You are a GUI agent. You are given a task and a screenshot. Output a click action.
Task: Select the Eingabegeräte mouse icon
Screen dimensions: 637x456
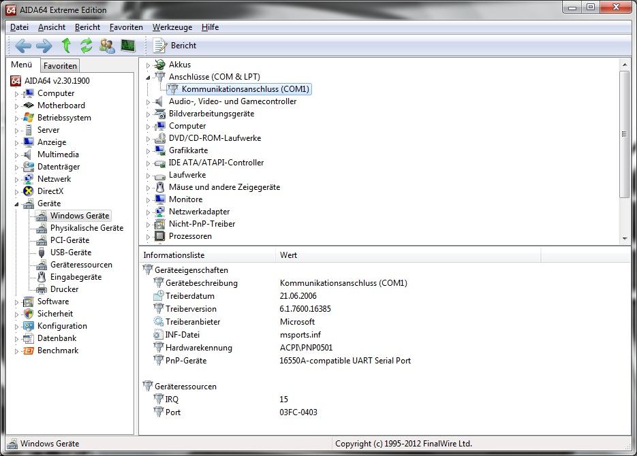[42, 277]
